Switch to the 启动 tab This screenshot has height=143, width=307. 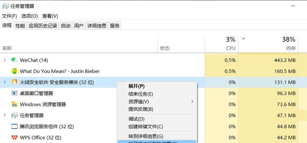tap(66, 26)
